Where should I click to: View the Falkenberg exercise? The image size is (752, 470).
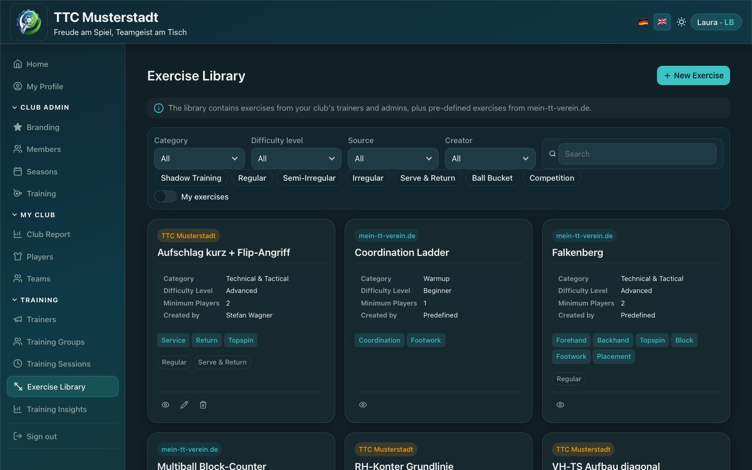click(560, 405)
